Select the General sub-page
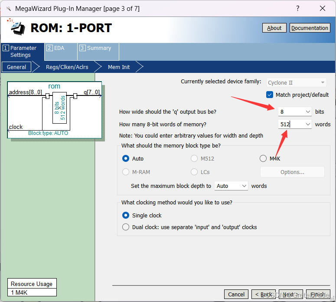Image resolution: width=336 pixels, height=302 pixels. 16,67
